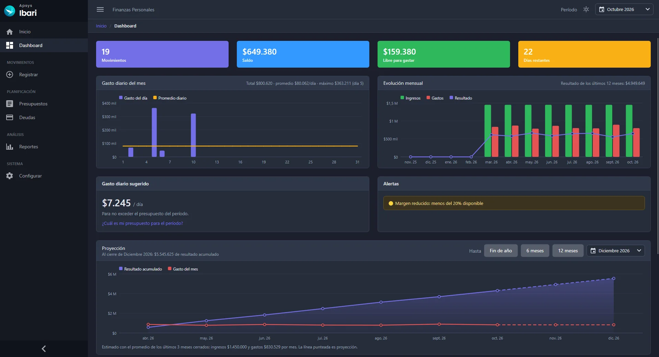659x357 pixels.
Task: Click the $159.380 Libre para gastar card
Action: (x=444, y=54)
